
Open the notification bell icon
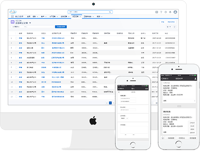[170, 12]
